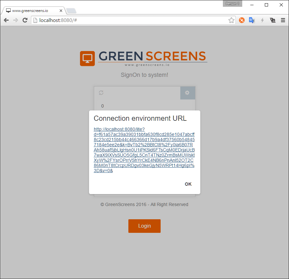Click the localhost:8080 address bar
The image size is (289, 279).
point(129,20)
